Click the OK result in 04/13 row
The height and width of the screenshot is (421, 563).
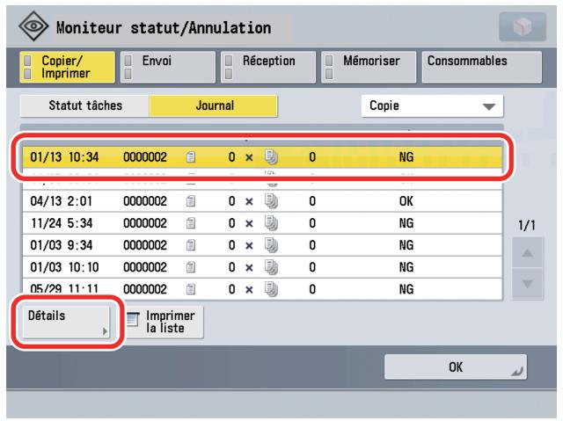(406, 201)
